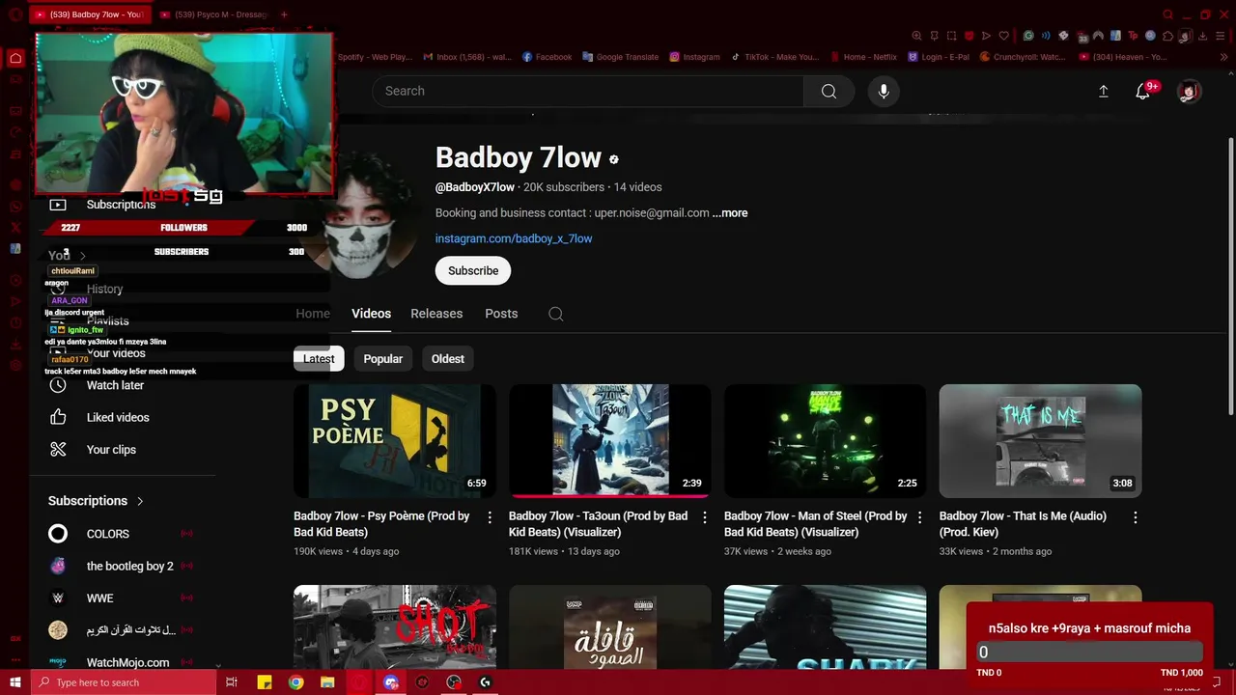Open the browser downloads icon
Screen dimensions: 1236x695
click(1203, 36)
